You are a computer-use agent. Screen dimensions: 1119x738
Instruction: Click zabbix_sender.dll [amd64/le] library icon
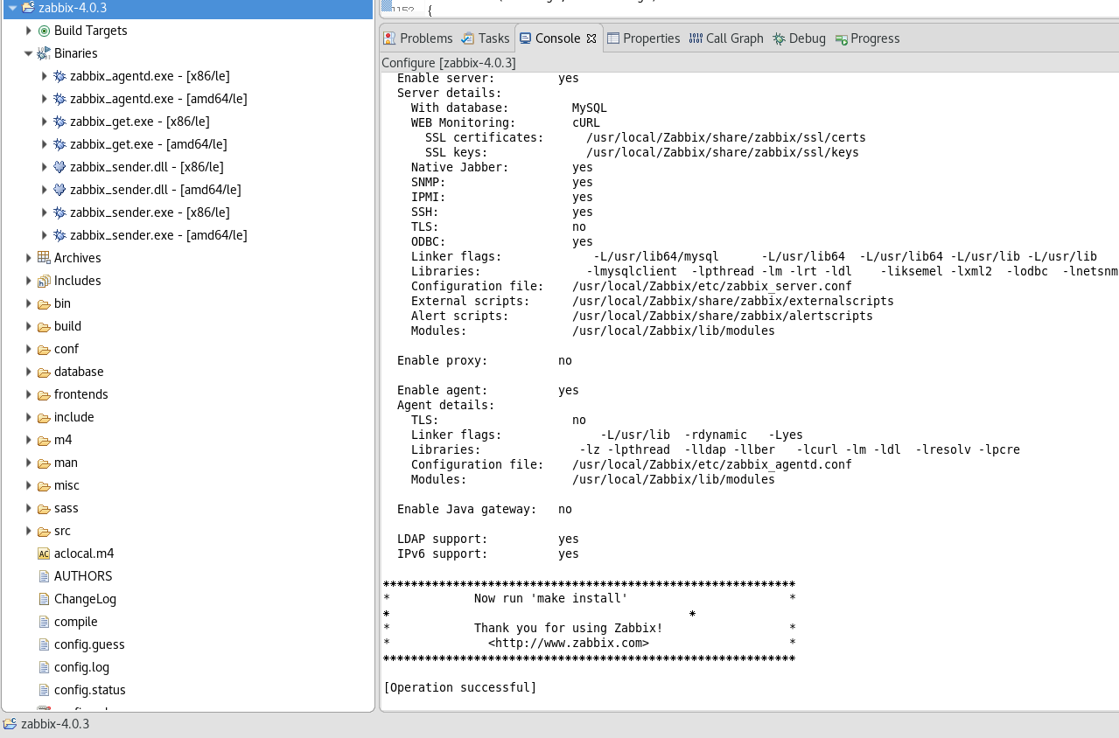pyautogui.click(x=59, y=190)
